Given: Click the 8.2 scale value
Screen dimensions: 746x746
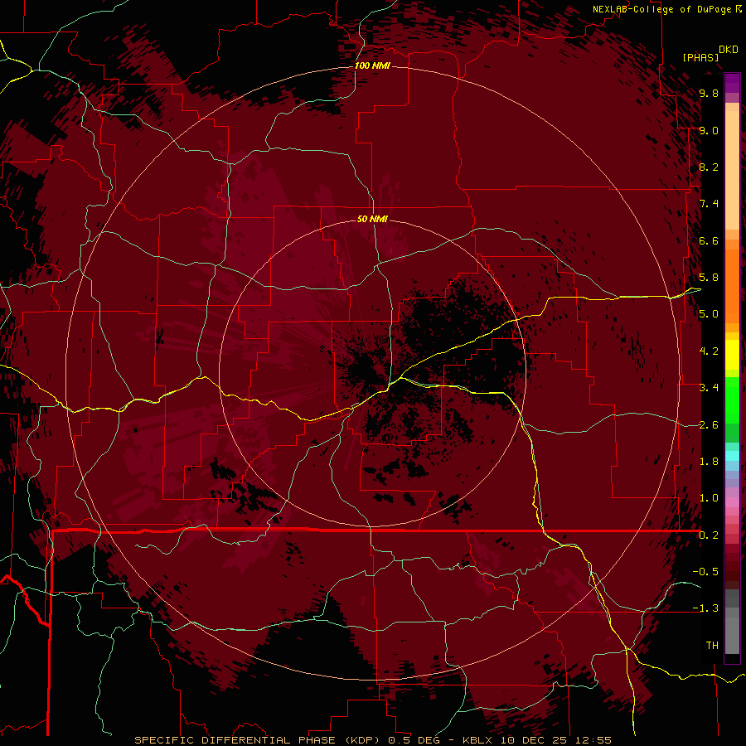Looking at the screenshot, I should coord(709,167).
